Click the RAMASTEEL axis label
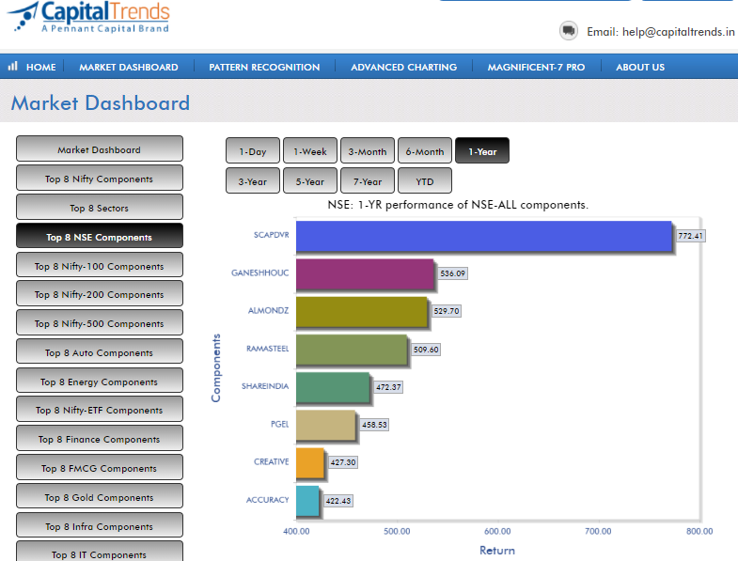 pos(267,349)
